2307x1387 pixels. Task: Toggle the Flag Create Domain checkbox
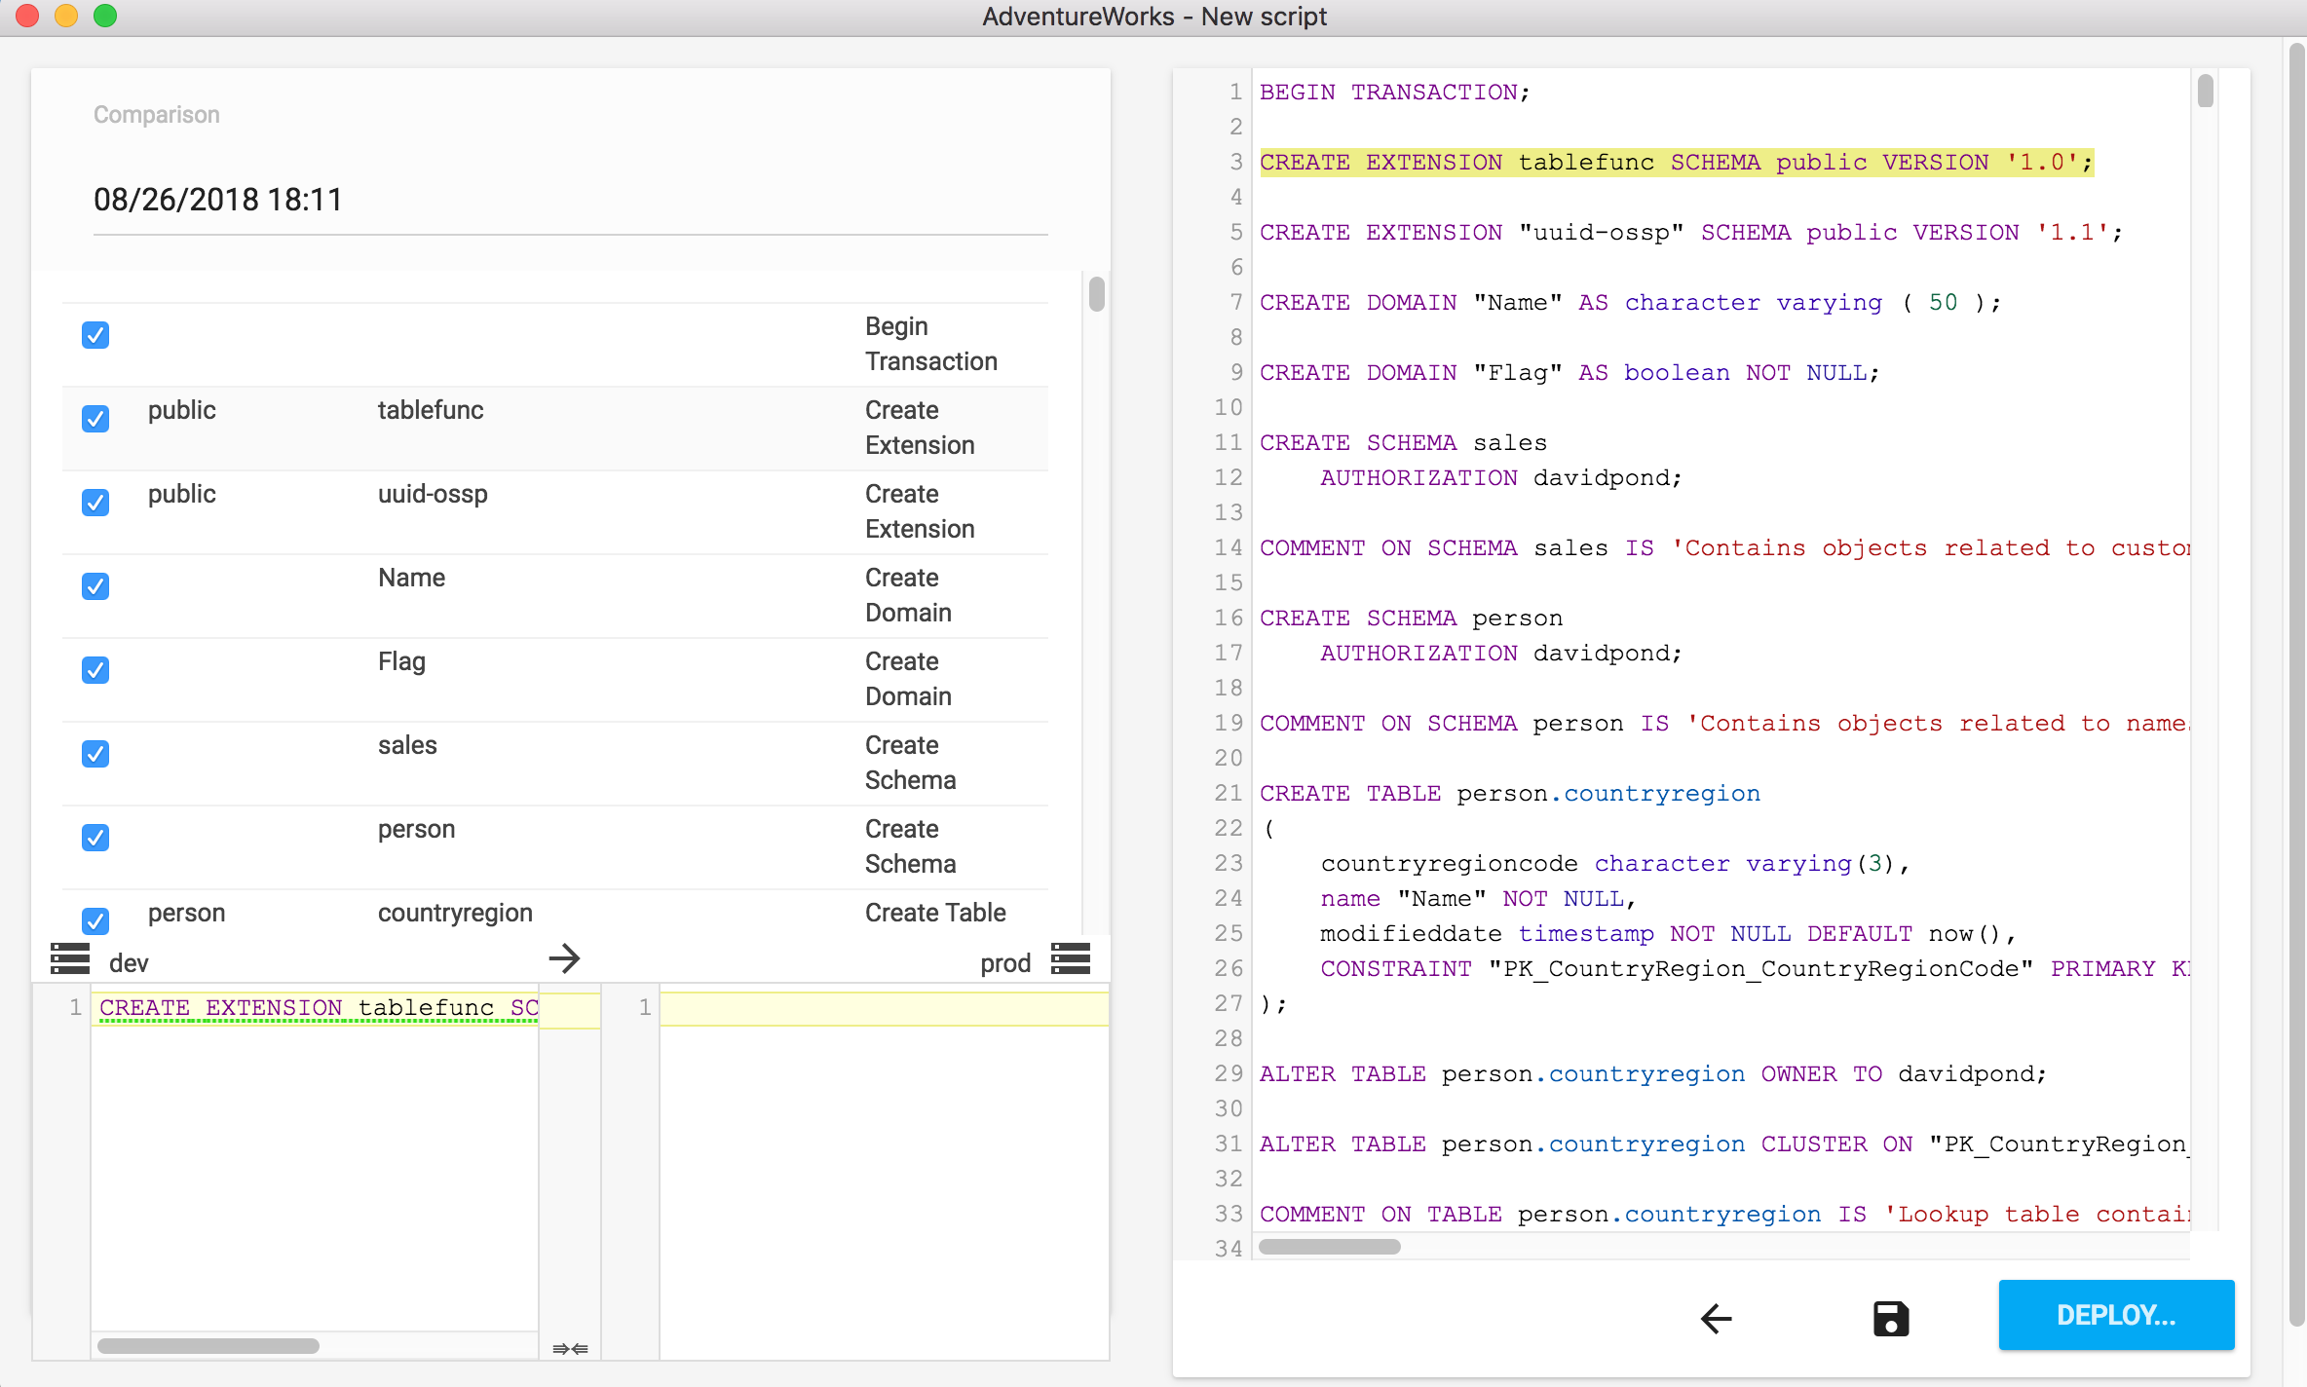[x=95, y=670]
